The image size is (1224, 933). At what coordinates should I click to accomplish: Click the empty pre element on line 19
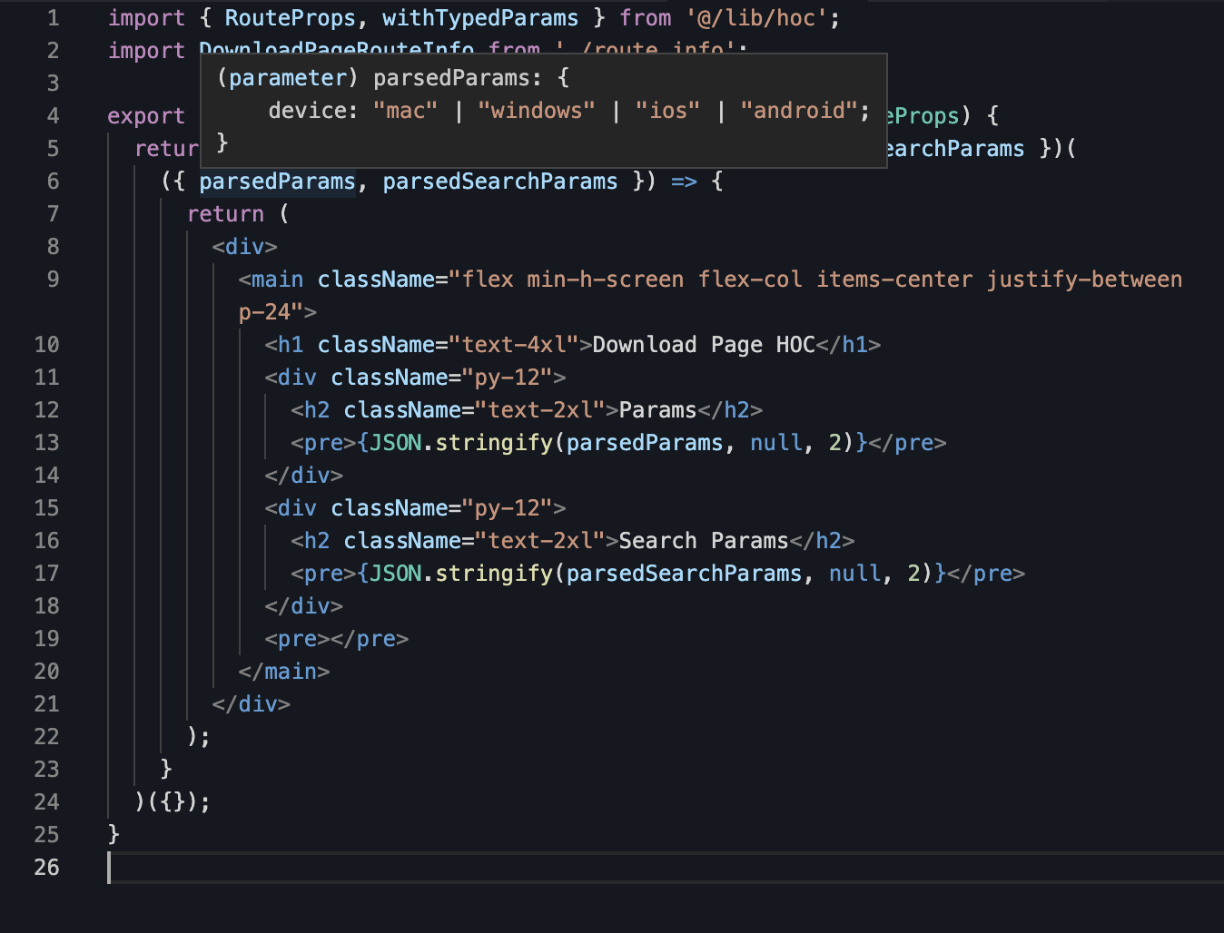click(x=336, y=639)
